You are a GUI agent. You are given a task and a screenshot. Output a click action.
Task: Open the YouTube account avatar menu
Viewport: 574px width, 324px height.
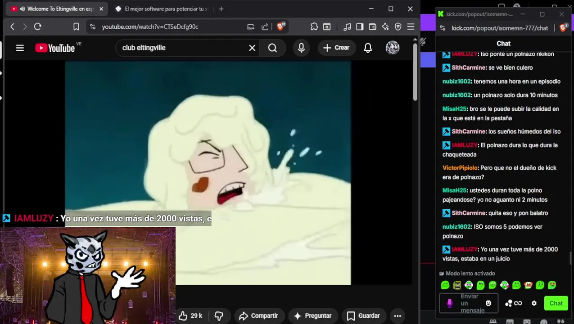pyautogui.click(x=393, y=48)
